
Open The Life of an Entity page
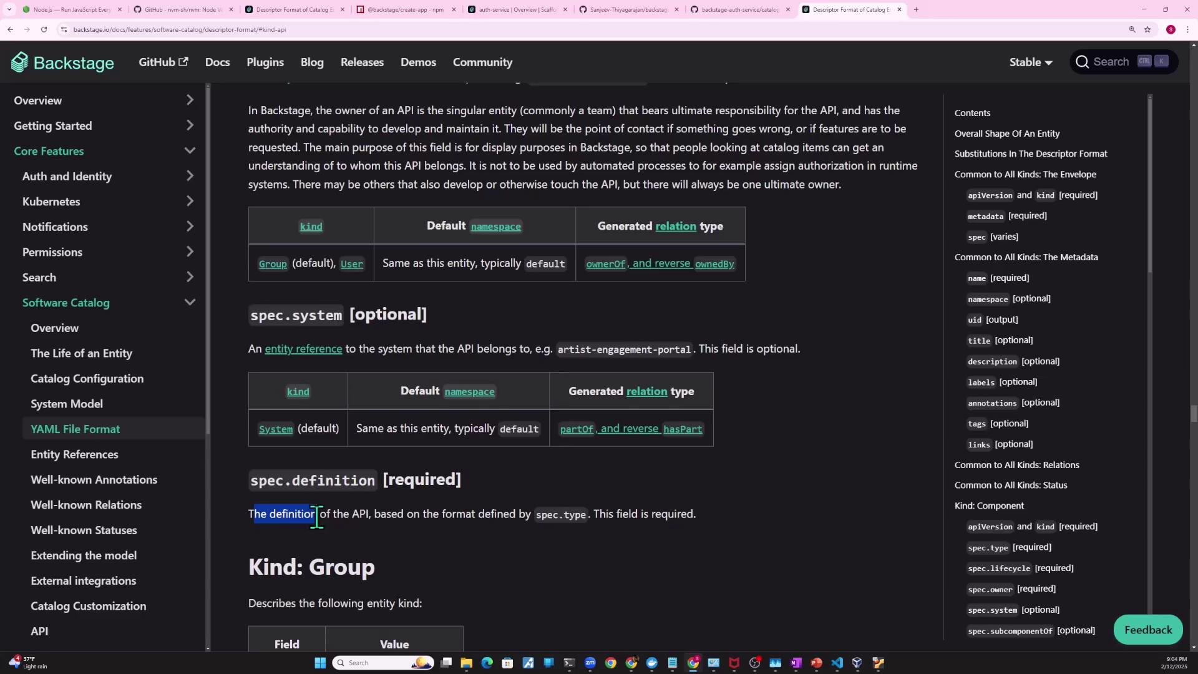(81, 353)
